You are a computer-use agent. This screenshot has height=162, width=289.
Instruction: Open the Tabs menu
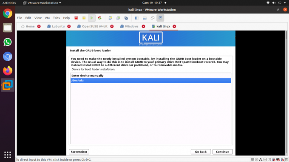57,18
